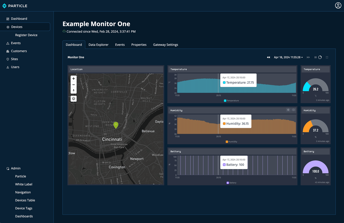Open the user account menu
The width and height of the screenshot is (344, 223).
tap(338, 5)
